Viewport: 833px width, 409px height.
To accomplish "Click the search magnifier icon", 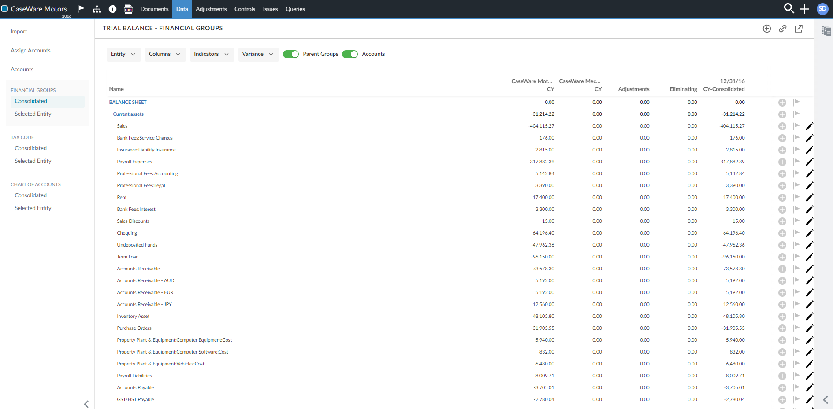I will click(788, 8).
